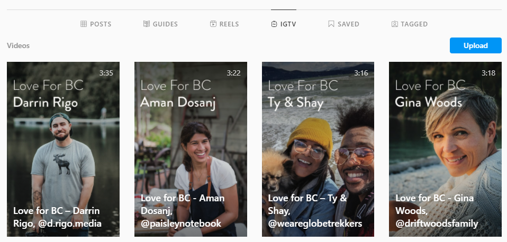Open the REELS tab label
The height and width of the screenshot is (242, 507).
229,24
